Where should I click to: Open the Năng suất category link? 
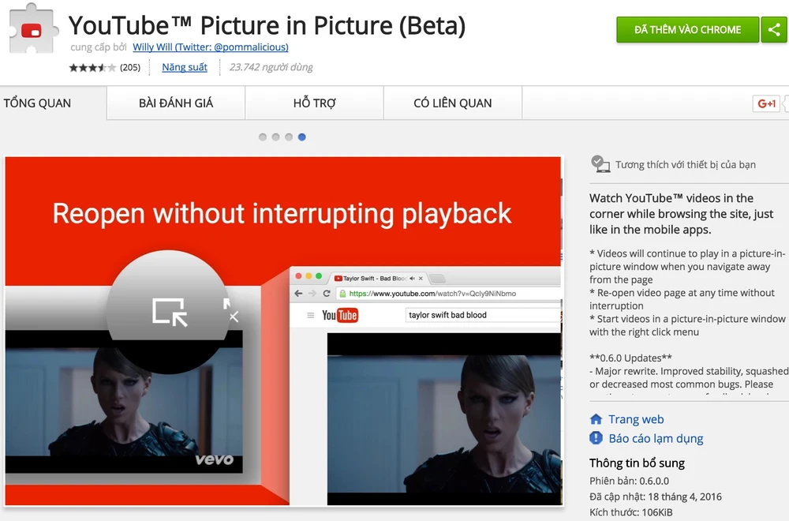click(185, 67)
